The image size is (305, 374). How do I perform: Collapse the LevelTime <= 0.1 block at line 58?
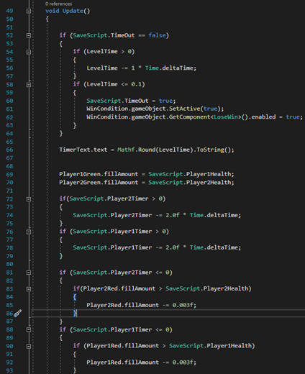(x=28, y=85)
